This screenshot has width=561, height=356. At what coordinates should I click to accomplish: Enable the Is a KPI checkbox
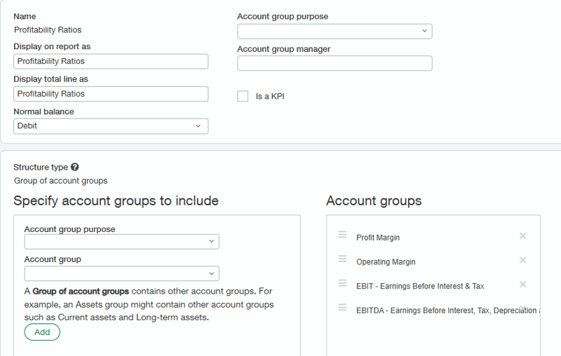[x=243, y=96]
